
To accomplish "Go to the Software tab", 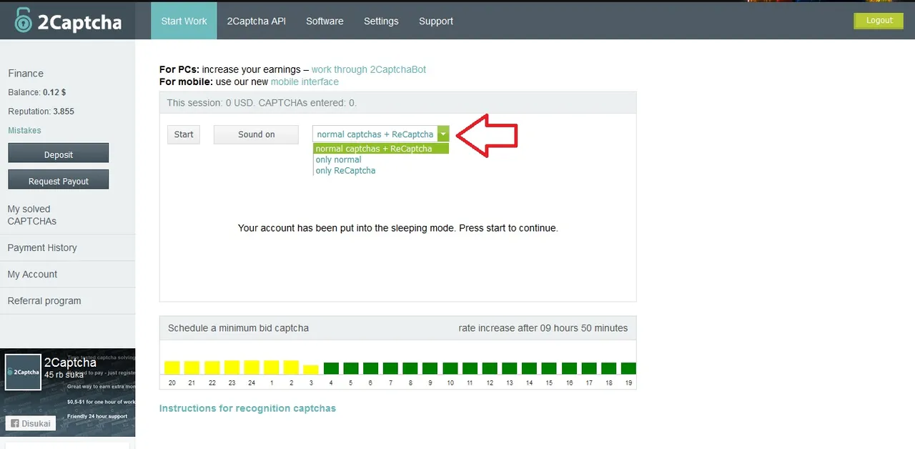I will (325, 21).
